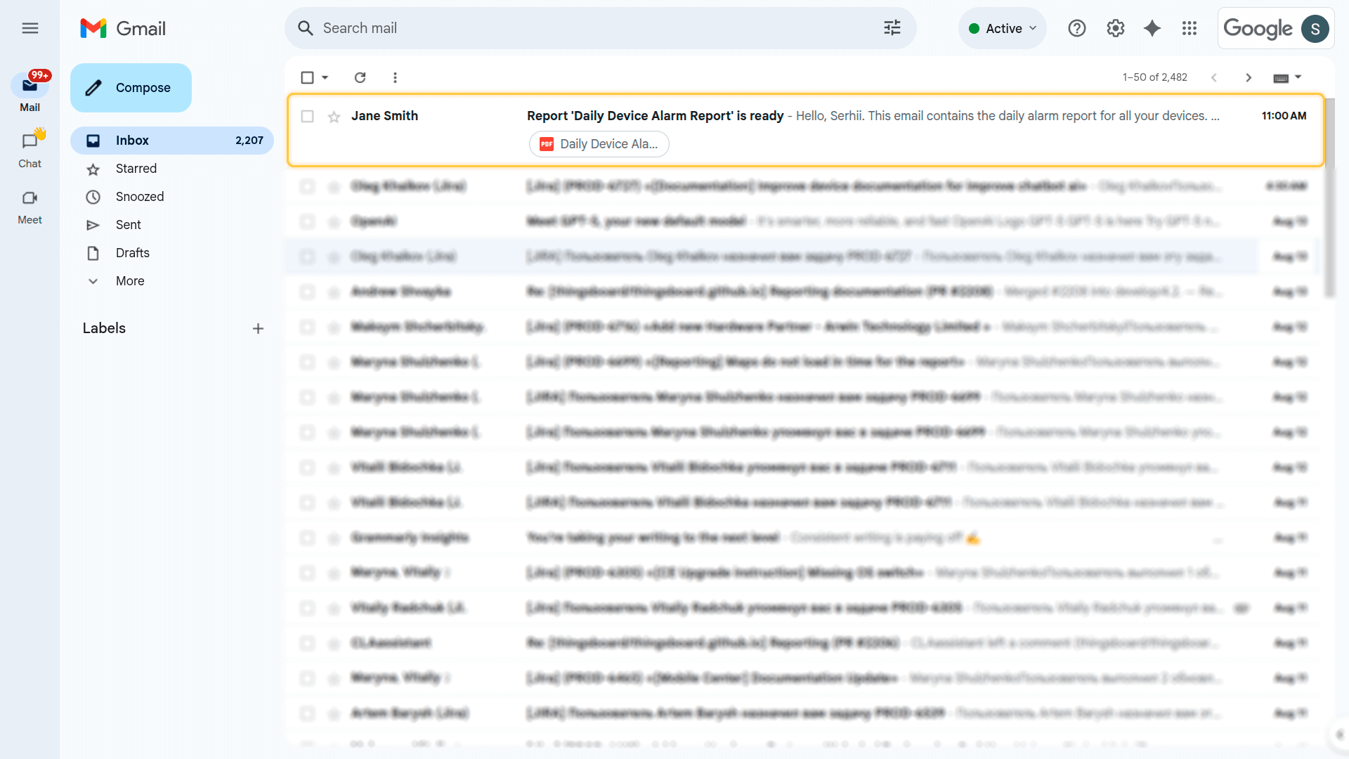The image size is (1349, 759).
Task: Go to the Drafts folder
Action: [x=132, y=253]
